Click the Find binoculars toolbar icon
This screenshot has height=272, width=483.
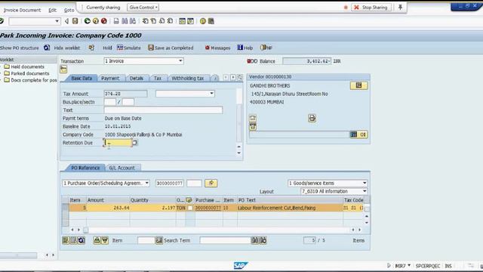pyautogui.click(x=125, y=21)
